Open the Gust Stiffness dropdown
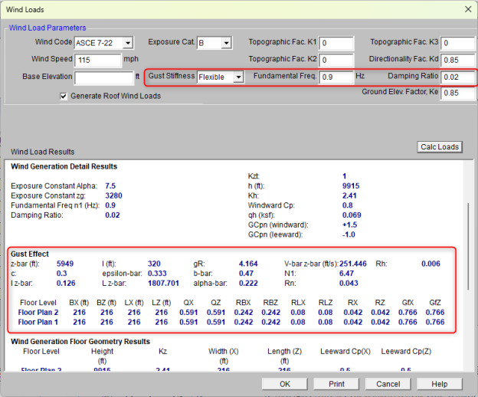478x397 pixels. (x=239, y=77)
